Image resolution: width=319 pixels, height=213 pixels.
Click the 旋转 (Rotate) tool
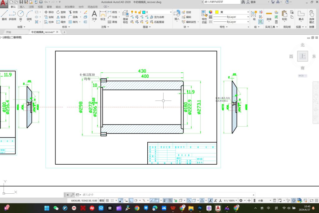click(x=61, y=12)
